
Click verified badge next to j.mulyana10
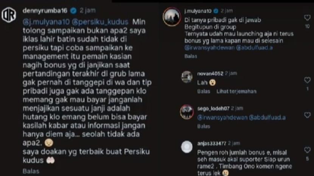(216, 11)
